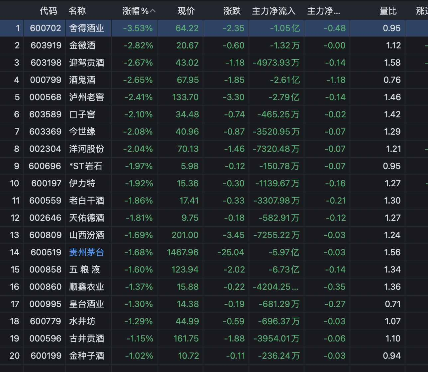Select stock row 老白干酒
The height and width of the screenshot is (372, 428).
[214, 201]
